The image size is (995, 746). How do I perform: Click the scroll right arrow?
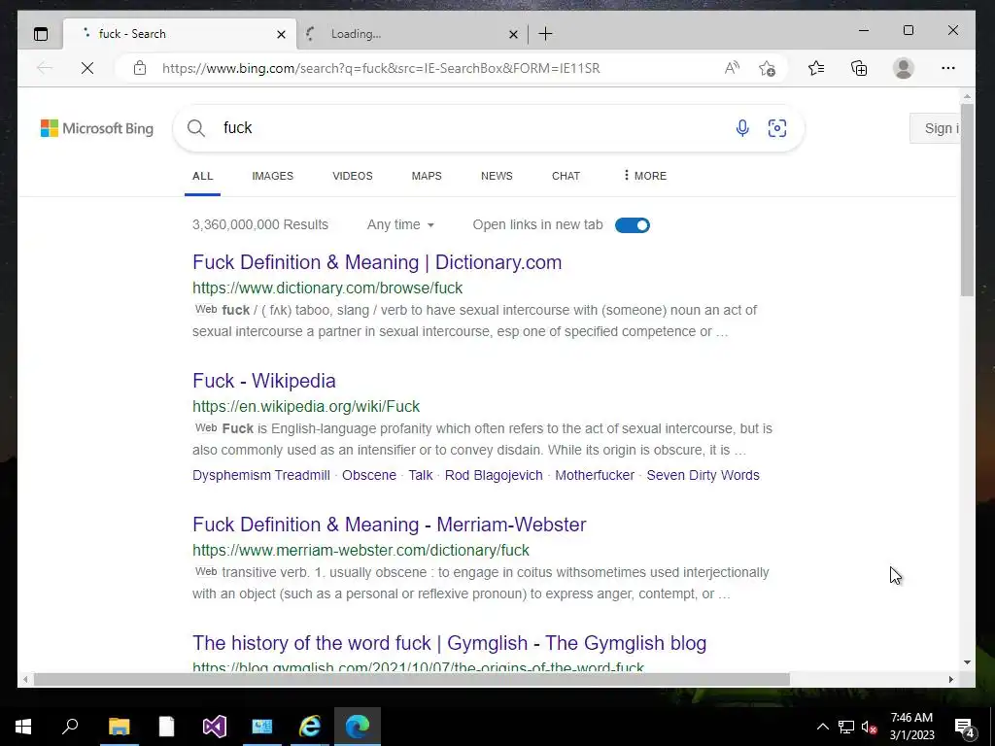point(950,679)
